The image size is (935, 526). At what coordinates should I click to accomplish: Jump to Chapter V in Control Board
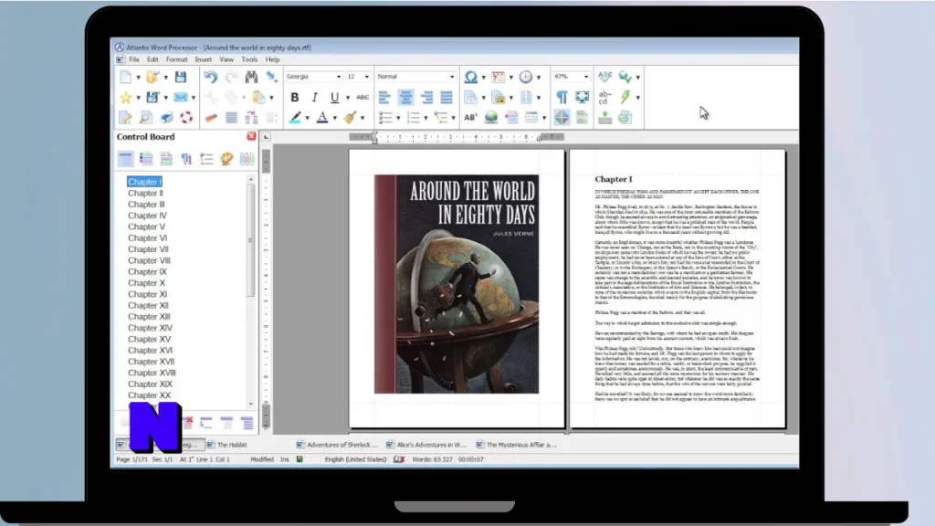[147, 226]
